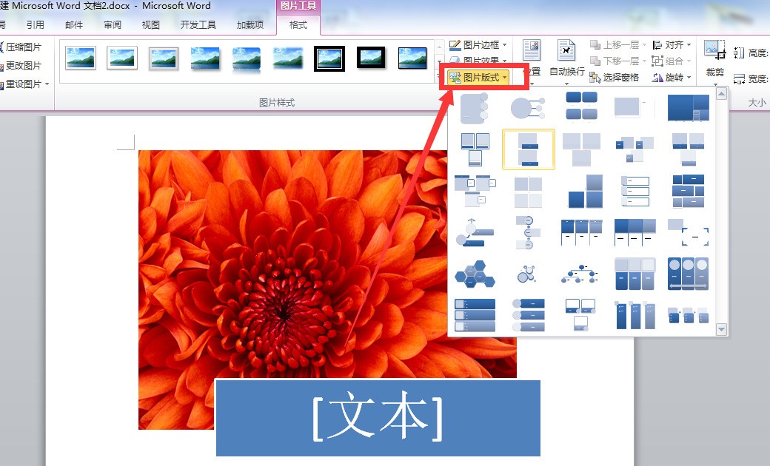Choose the three tall blue columns layout
The width and height of the screenshot is (770, 466).
(x=635, y=315)
